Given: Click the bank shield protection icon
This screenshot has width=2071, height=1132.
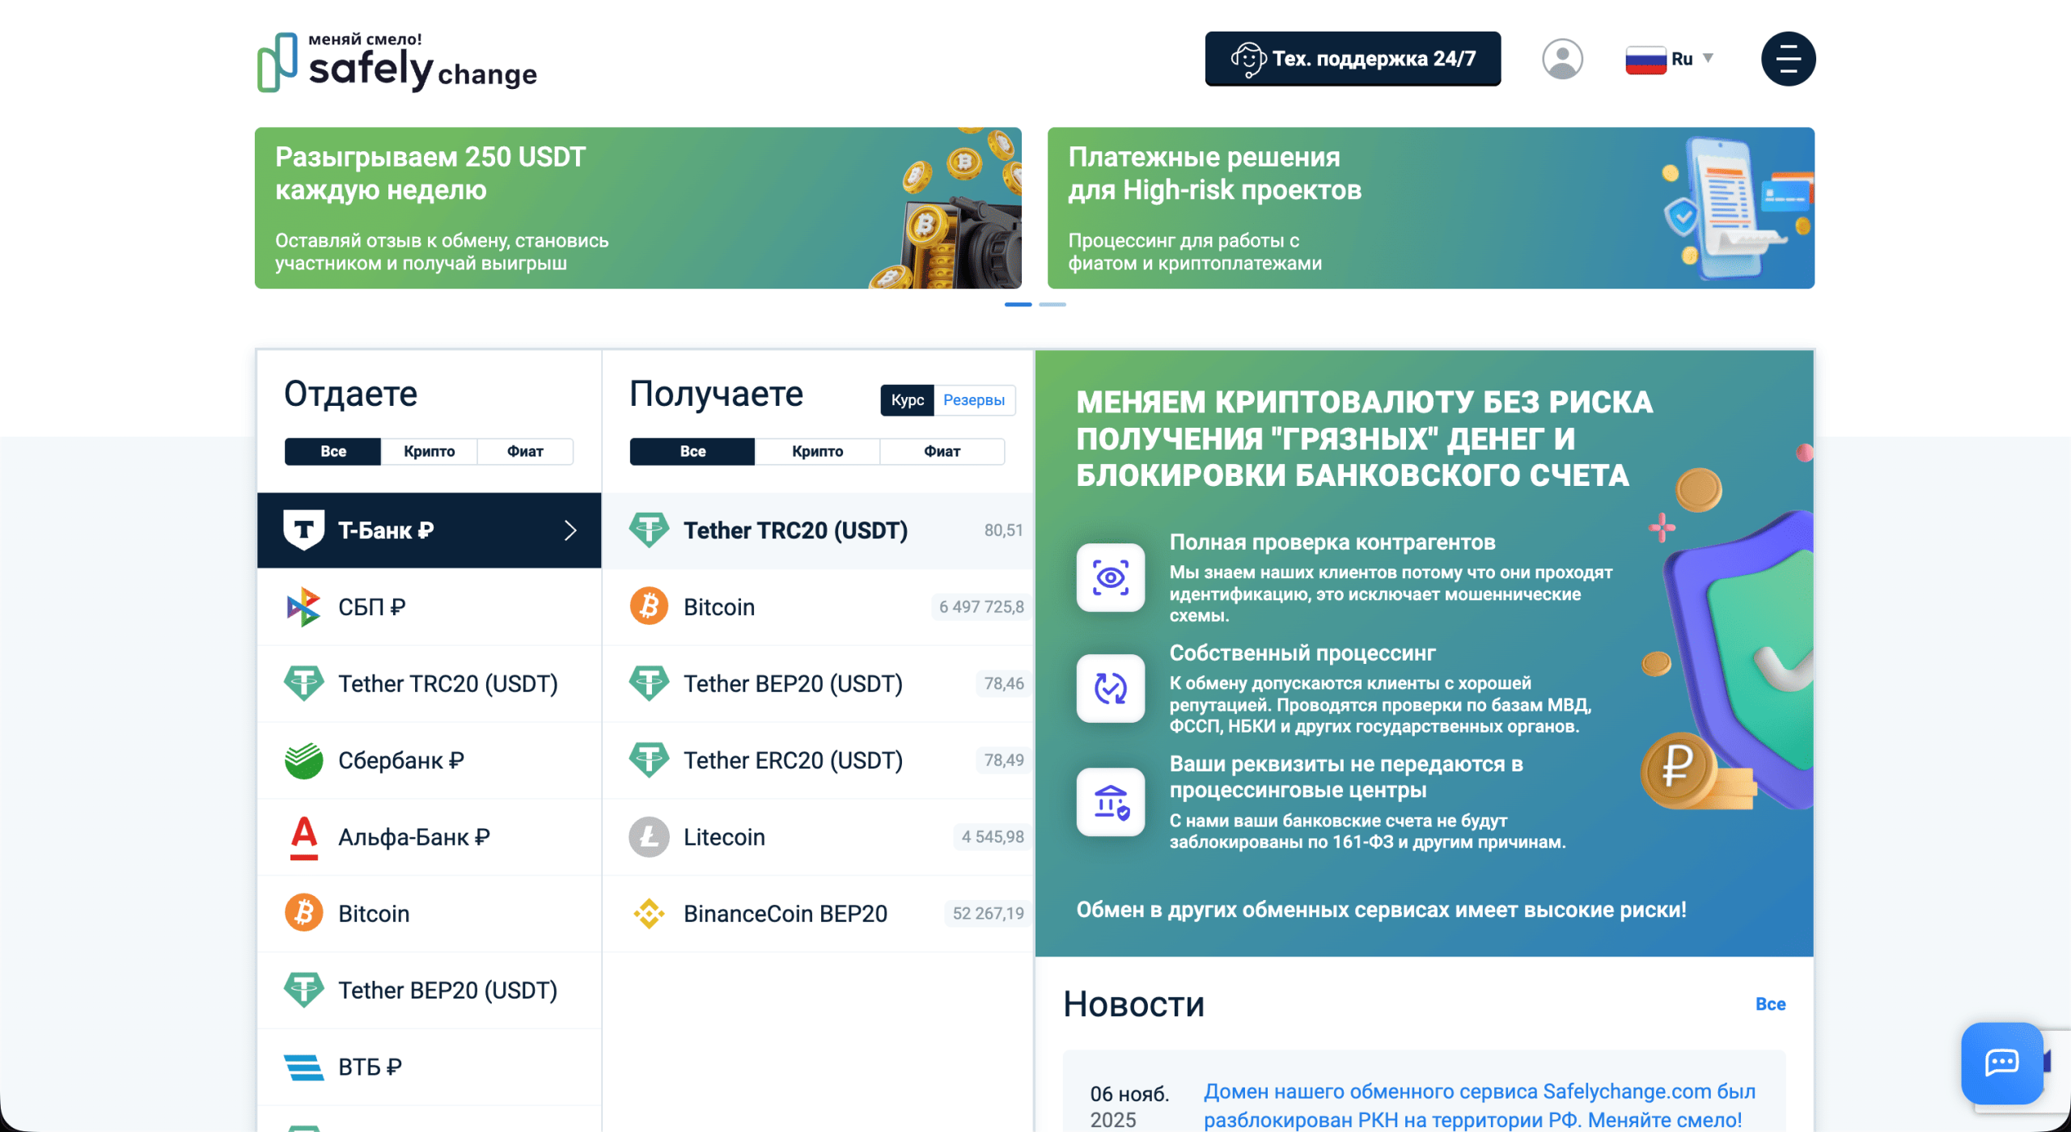Looking at the screenshot, I should (x=1110, y=802).
